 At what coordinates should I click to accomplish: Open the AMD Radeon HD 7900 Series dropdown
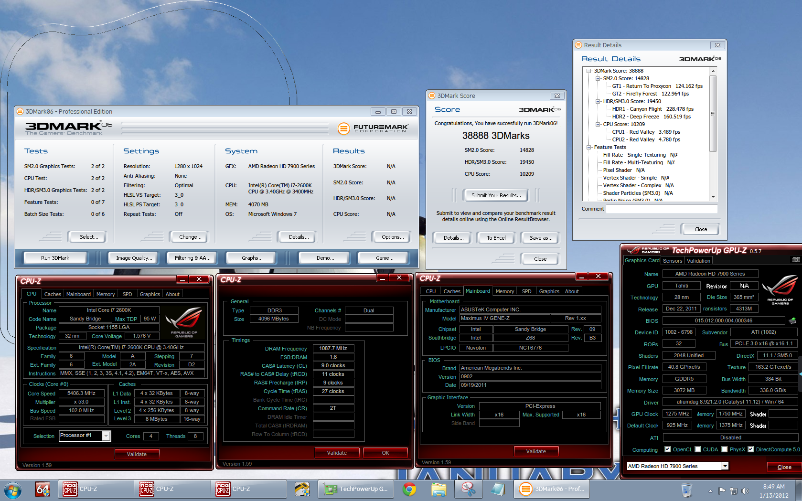(725, 466)
